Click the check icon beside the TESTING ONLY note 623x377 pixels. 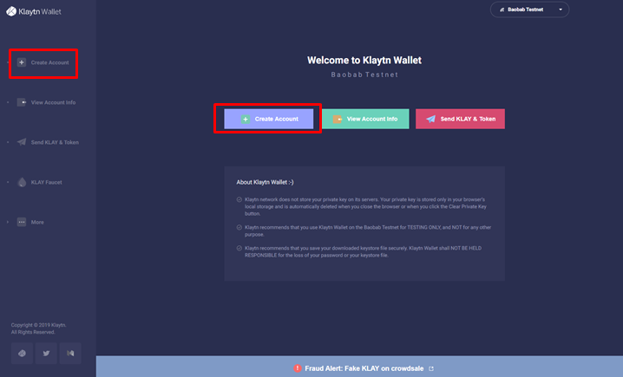click(239, 227)
